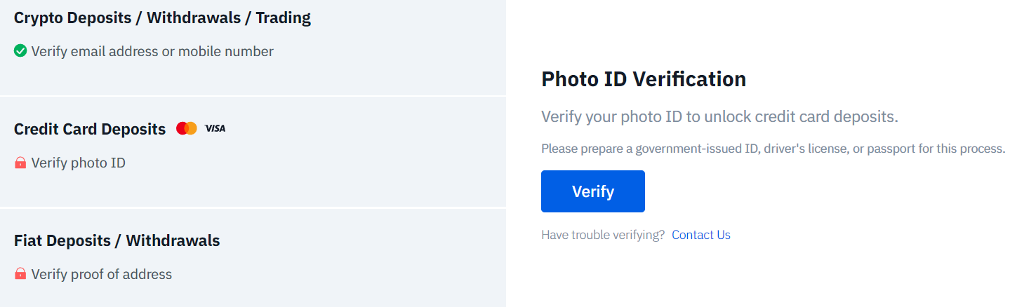The image size is (1010, 307).
Task: Click Verify photo ID text
Action: coord(79,163)
